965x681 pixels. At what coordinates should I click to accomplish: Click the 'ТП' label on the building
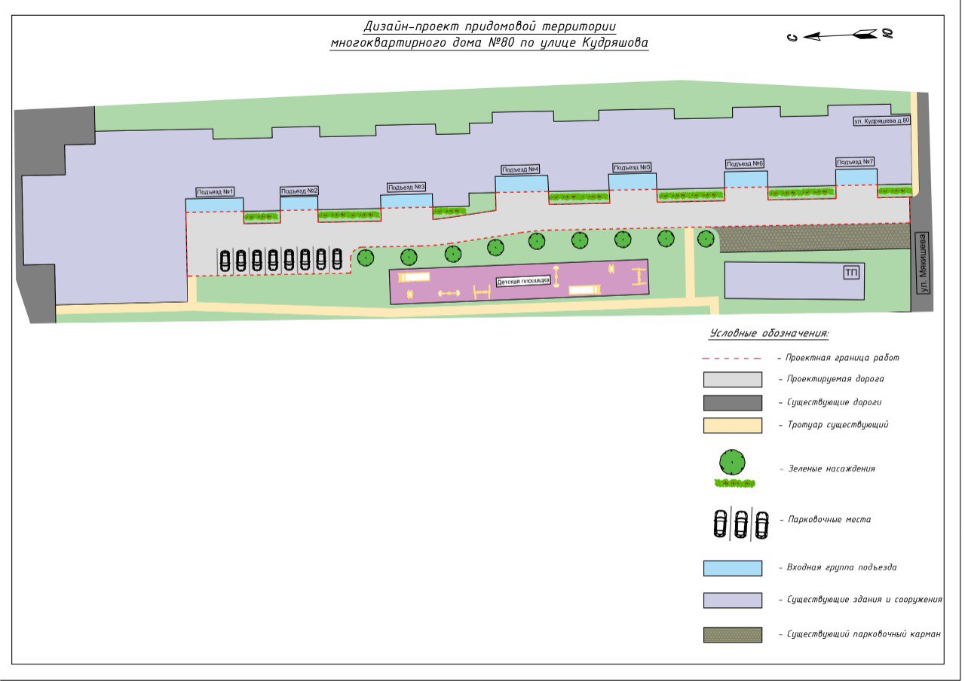click(852, 273)
